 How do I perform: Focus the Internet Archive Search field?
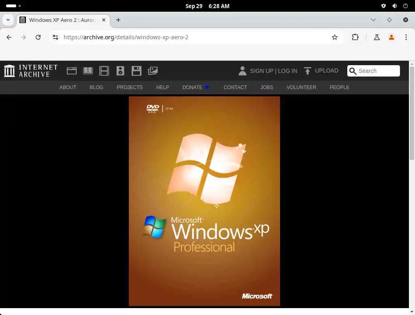(373, 71)
